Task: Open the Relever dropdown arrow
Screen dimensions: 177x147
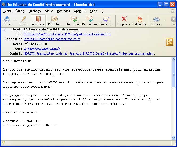Action: (15, 21)
